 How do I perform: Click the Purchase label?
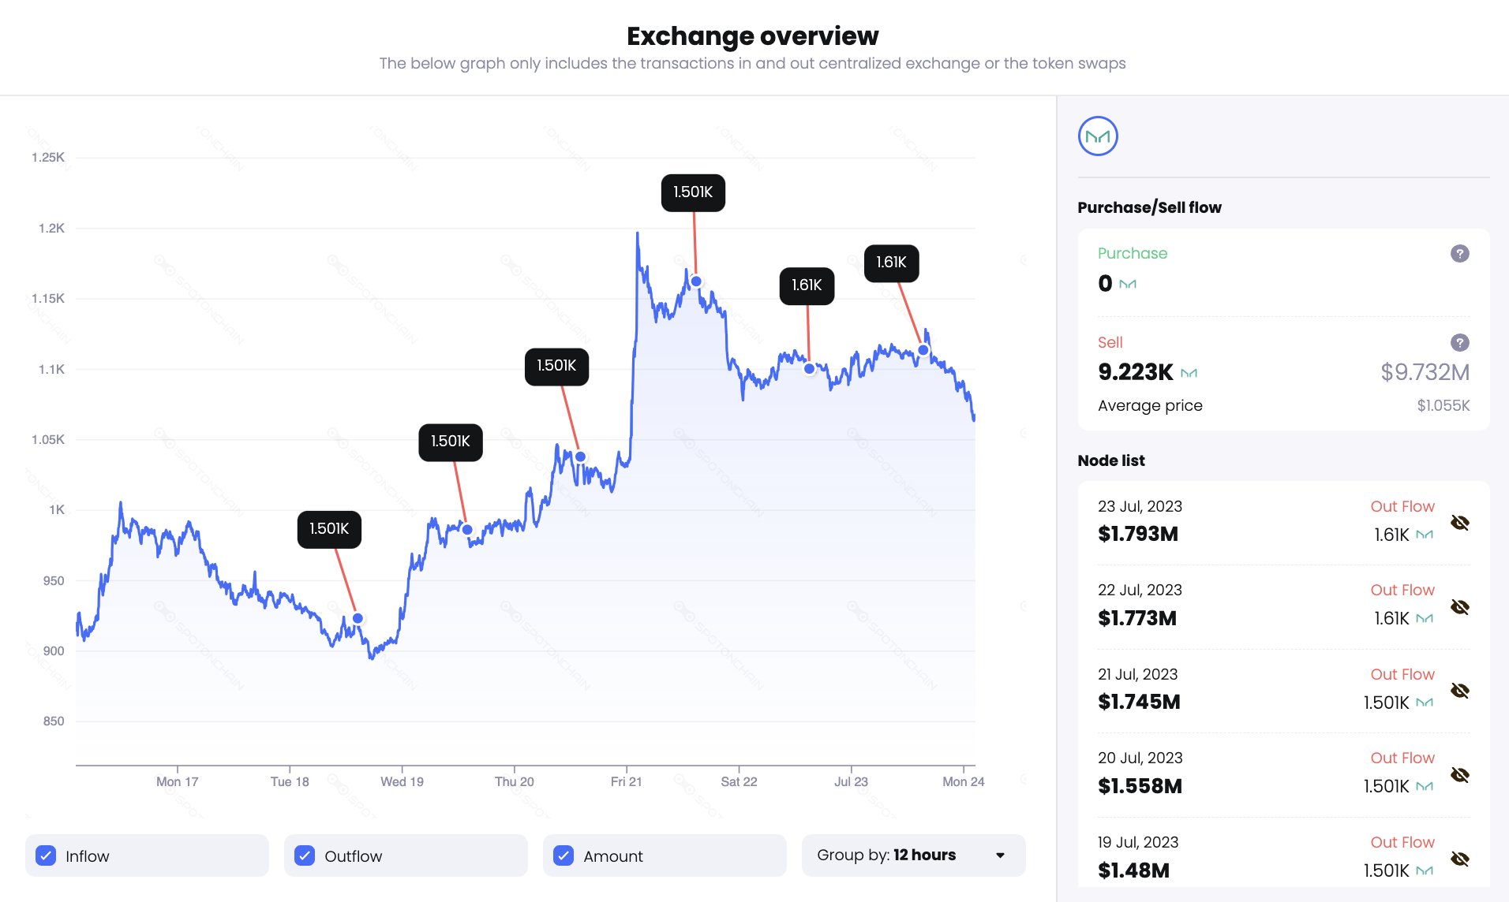click(1133, 254)
